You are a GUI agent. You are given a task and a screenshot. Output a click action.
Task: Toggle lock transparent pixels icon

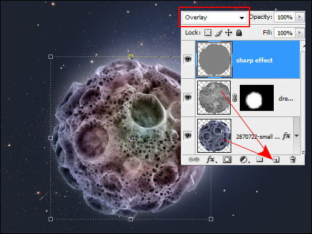click(x=208, y=33)
